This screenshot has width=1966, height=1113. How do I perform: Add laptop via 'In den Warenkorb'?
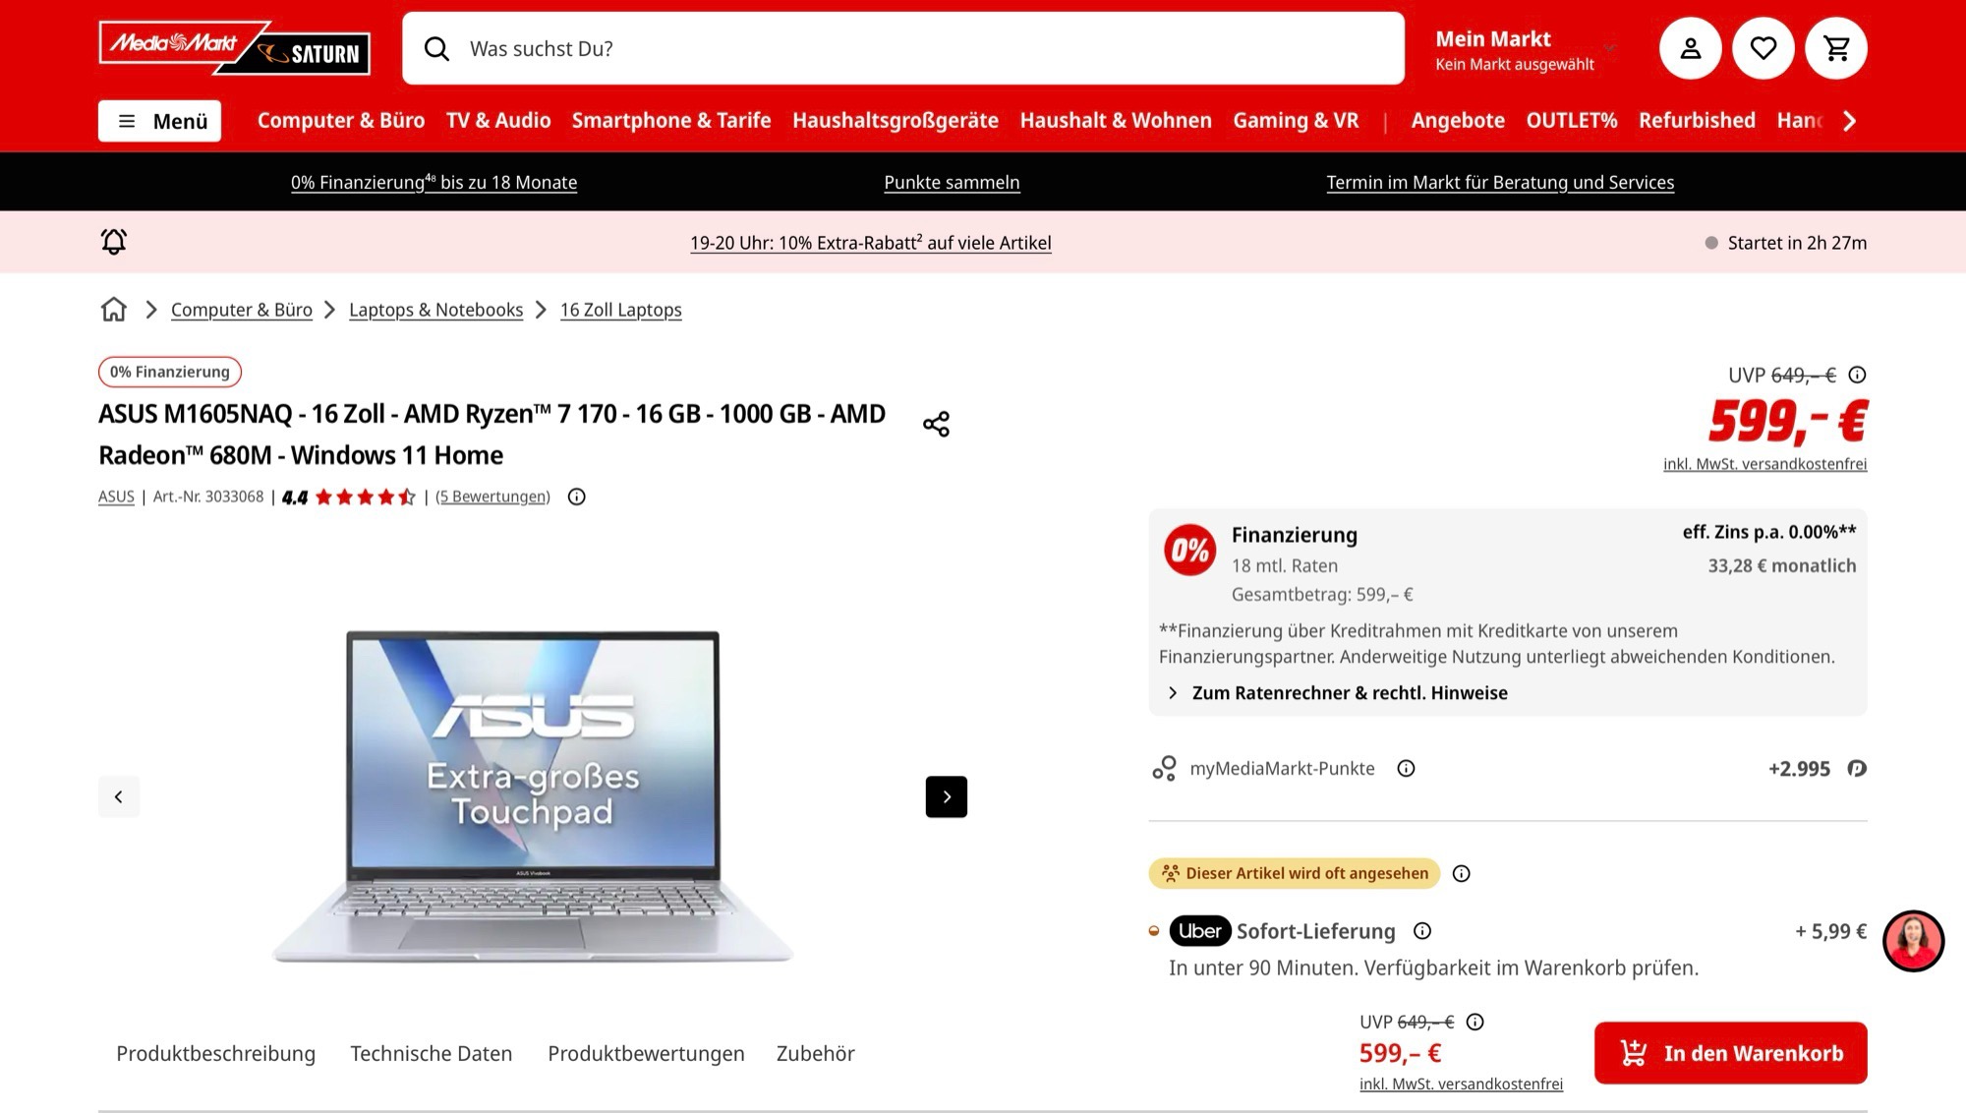click(1730, 1053)
